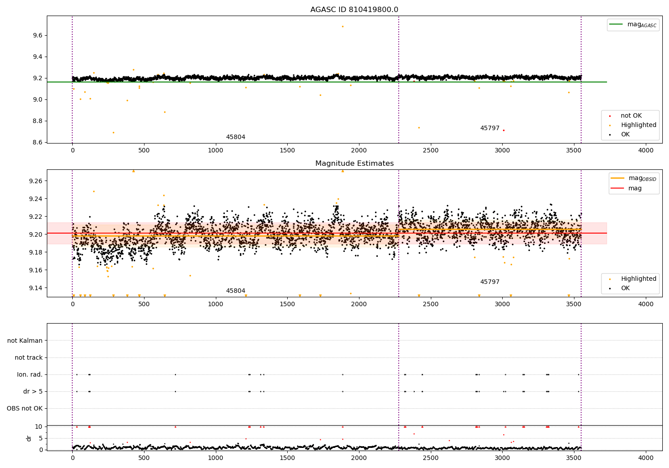Click the red 'mag' legend entry in middle plot

coord(626,189)
